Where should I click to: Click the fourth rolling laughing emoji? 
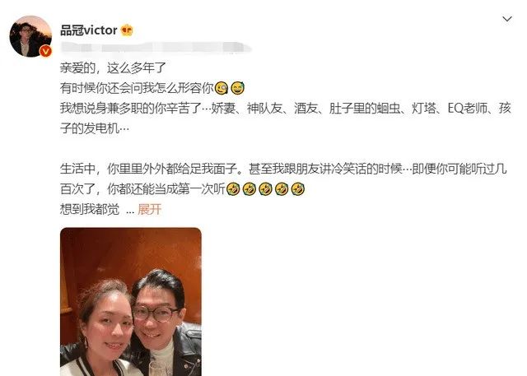tap(282, 189)
